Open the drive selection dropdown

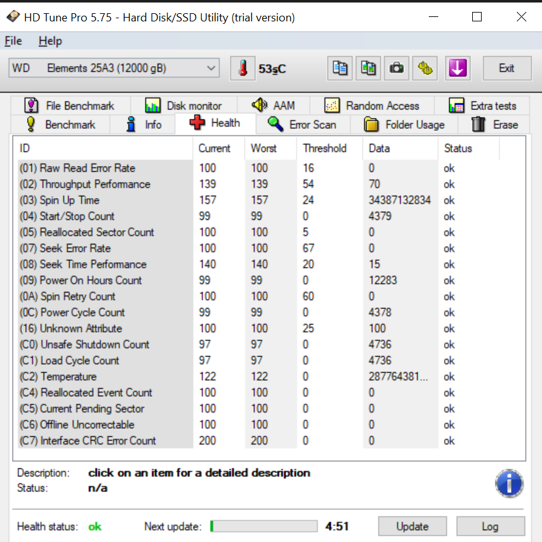pos(114,68)
